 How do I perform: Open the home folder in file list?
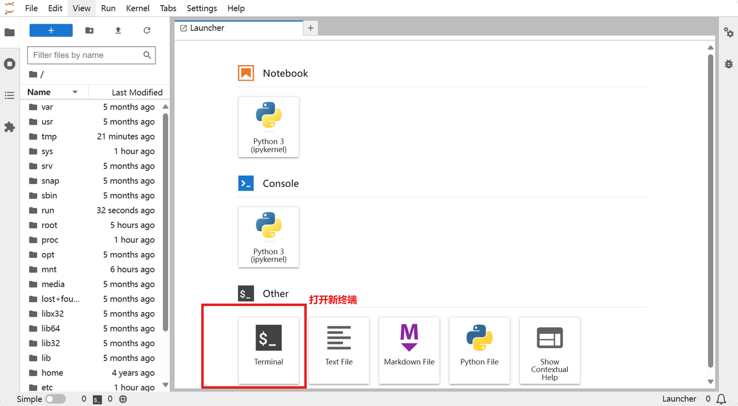[52, 373]
